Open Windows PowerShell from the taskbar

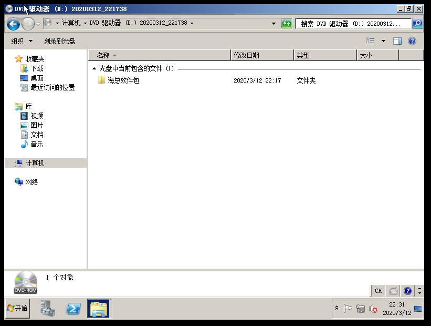[73, 309]
